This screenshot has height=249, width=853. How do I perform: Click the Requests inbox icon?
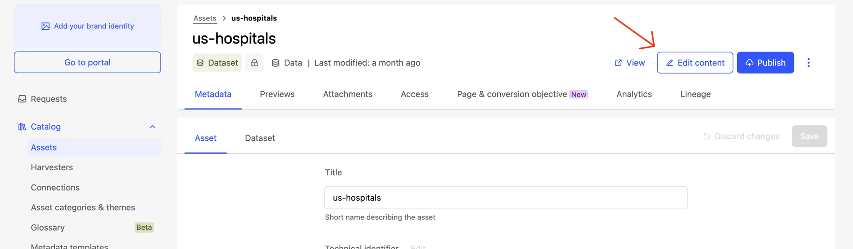(x=22, y=99)
